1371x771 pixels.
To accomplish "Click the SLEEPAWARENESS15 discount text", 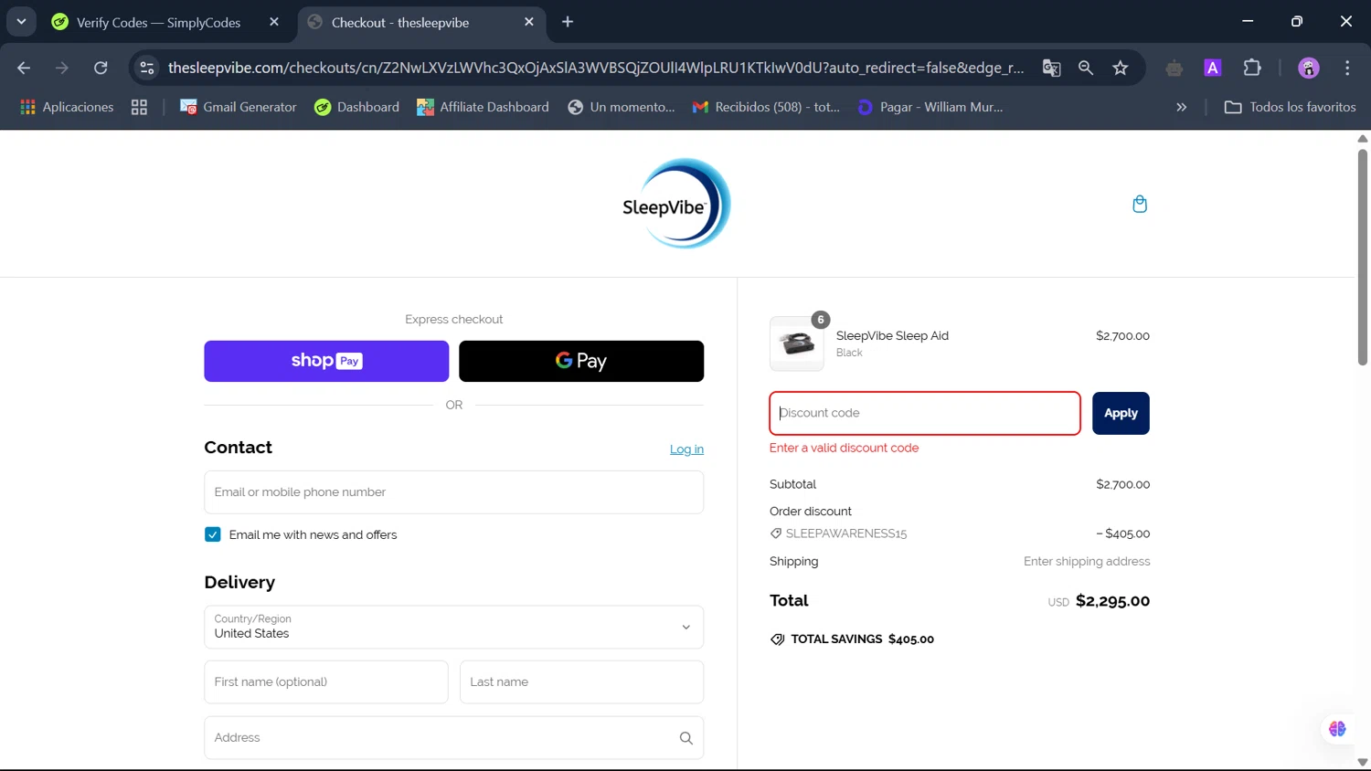I will (x=846, y=533).
